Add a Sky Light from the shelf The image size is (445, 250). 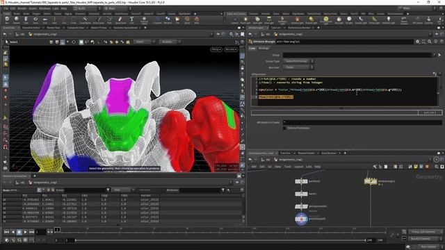tap(339, 20)
